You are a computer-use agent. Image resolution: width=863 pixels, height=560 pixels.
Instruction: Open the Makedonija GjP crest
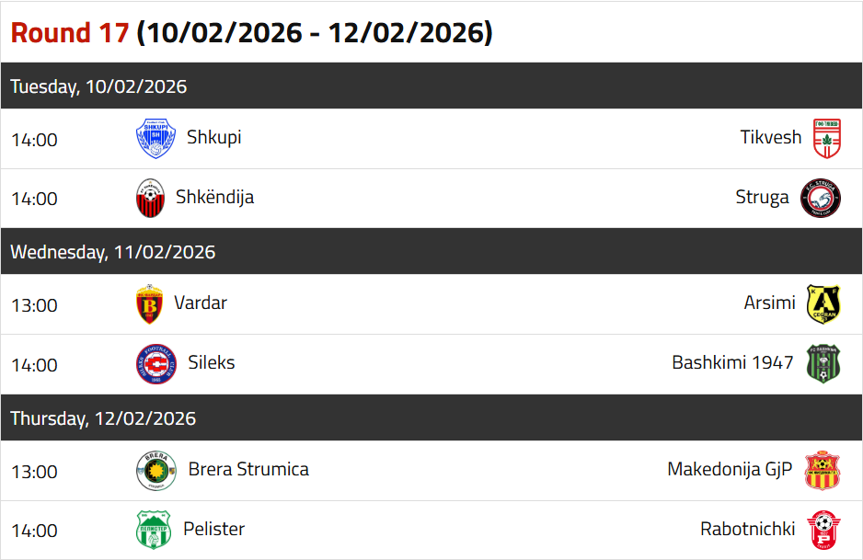click(x=822, y=471)
